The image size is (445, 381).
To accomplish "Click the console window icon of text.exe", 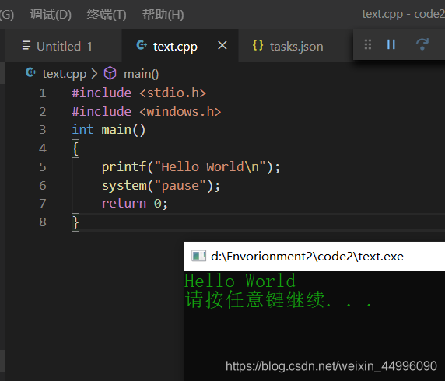I will (198, 256).
